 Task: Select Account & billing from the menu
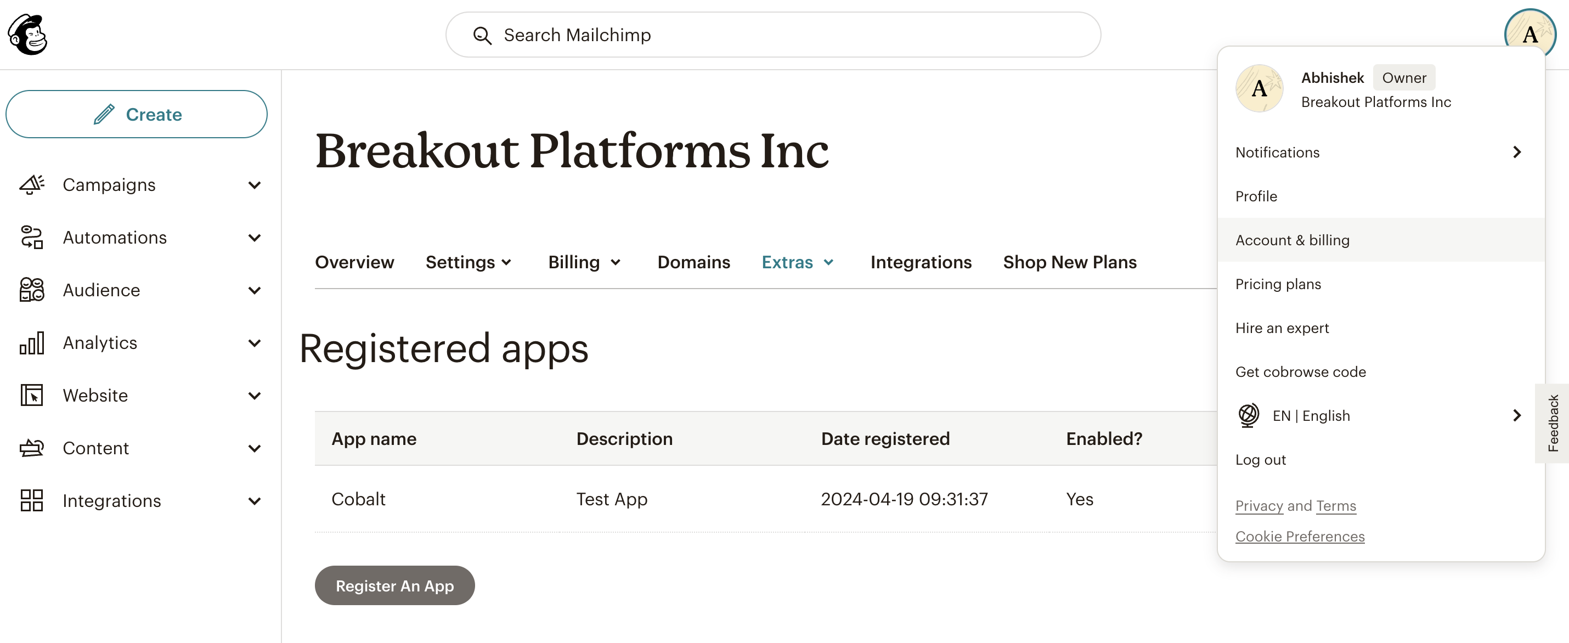[x=1293, y=240]
